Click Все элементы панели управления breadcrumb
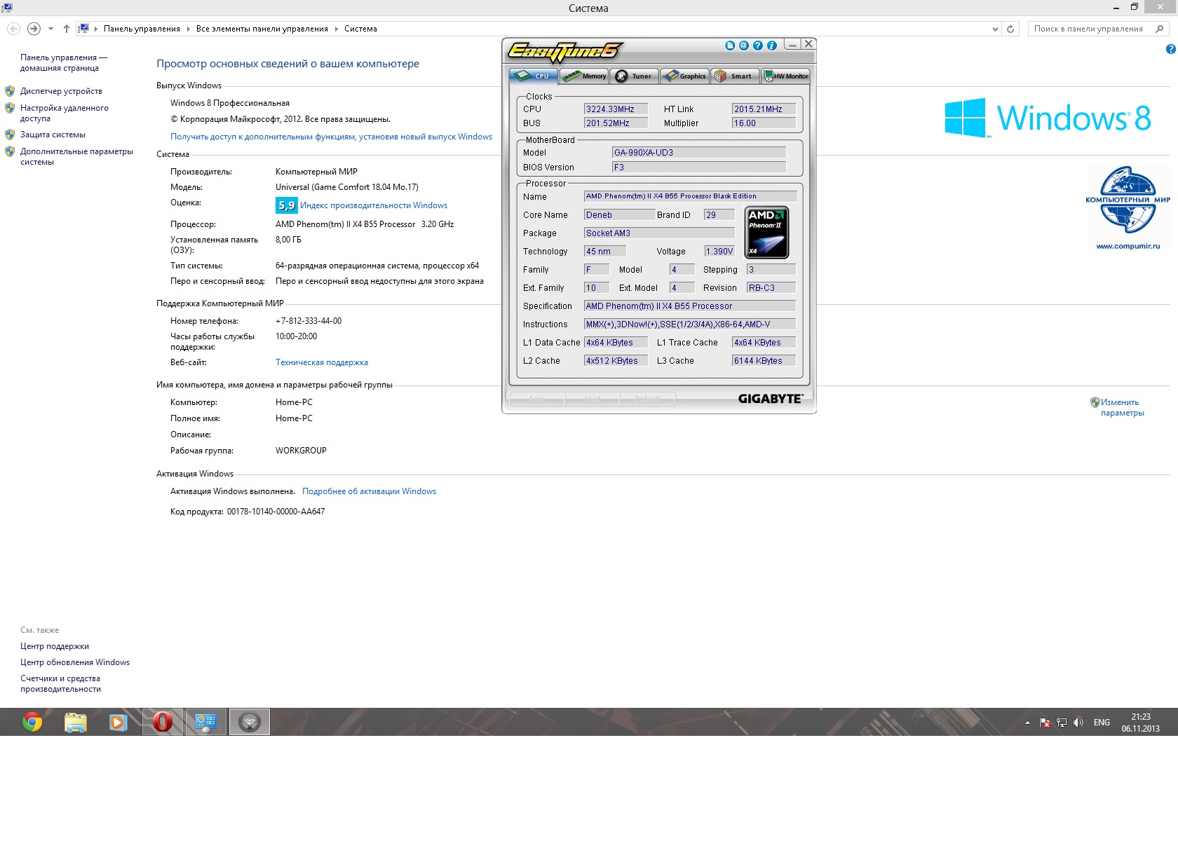This screenshot has height=841, width=1178. (262, 29)
